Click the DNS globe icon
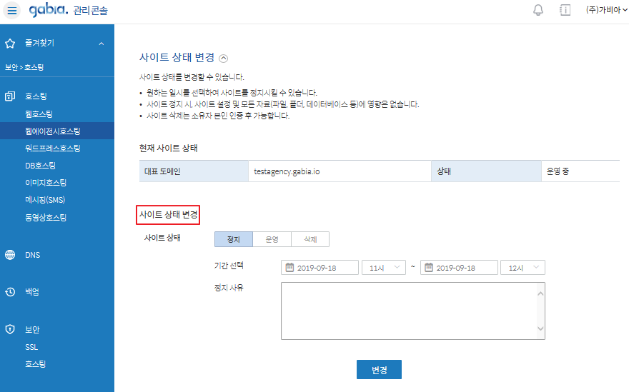629x392 pixels. 10,255
